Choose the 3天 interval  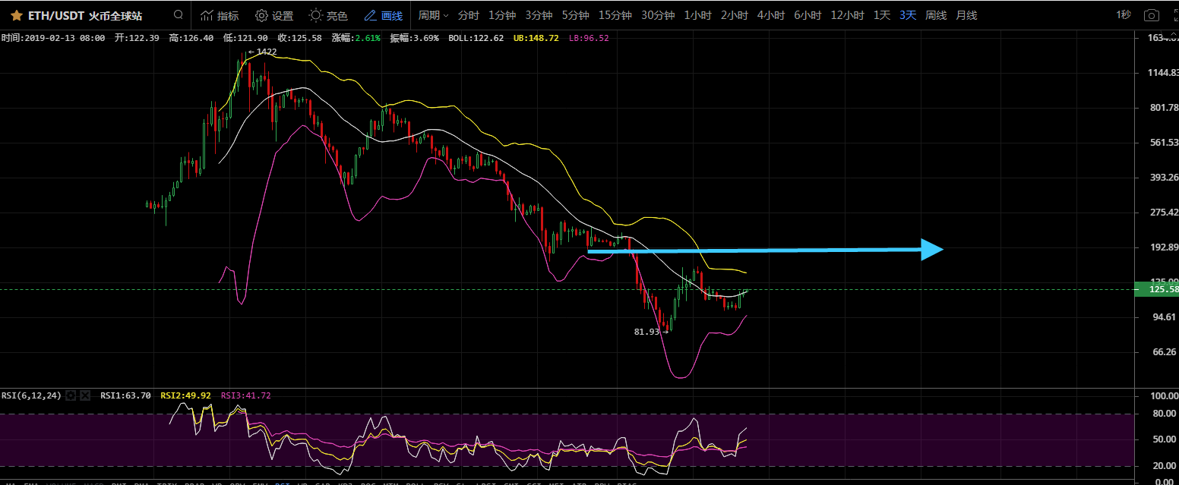pos(908,15)
